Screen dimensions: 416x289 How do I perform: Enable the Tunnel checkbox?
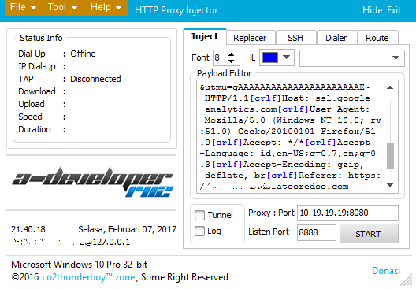(199, 215)
